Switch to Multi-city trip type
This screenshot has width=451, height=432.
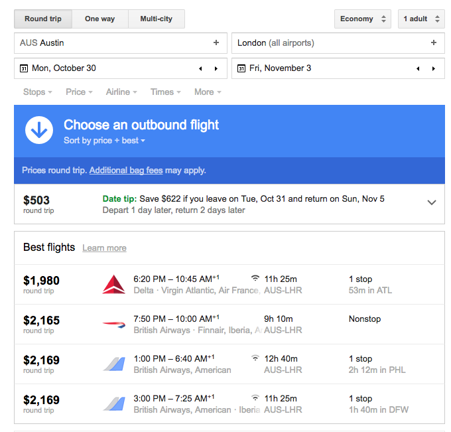(x=156, y=19)
